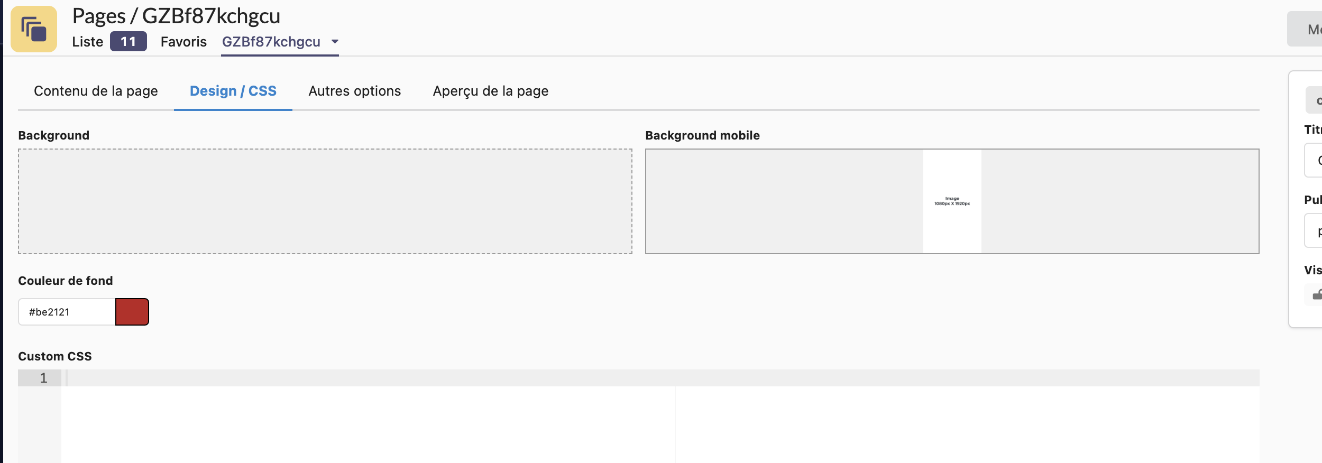Switch to Contenu de la page tab
Screen dimensions: 1322x463
click(x=96, y=91)
